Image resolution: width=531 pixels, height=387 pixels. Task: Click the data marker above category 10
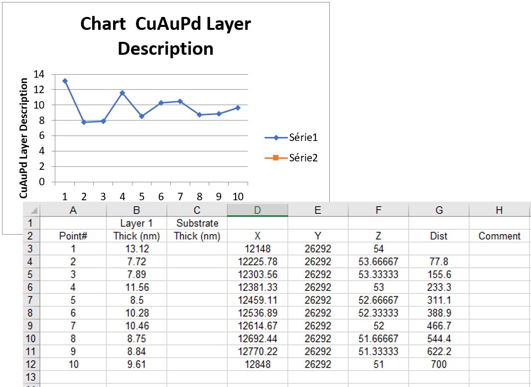point(238,108)
